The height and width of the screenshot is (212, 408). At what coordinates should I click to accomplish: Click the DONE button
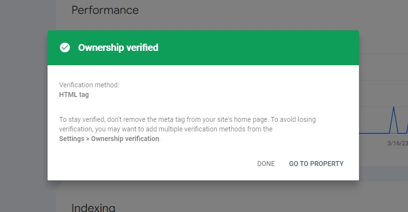pyautogui.click(x=266, y=164)
